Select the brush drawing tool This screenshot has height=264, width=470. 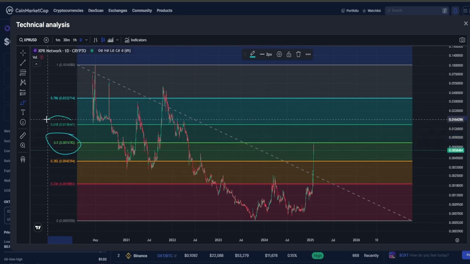click(23, 102)
